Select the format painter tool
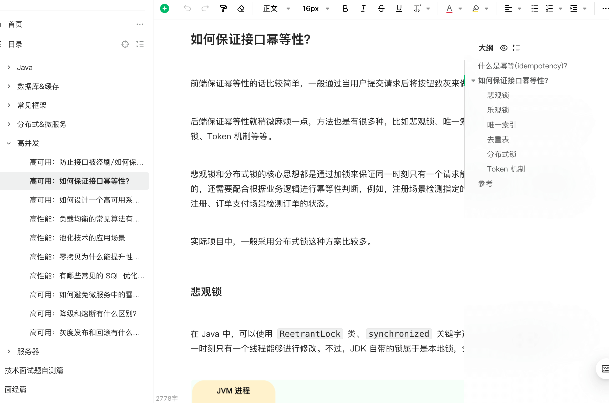 click(223, 9)
